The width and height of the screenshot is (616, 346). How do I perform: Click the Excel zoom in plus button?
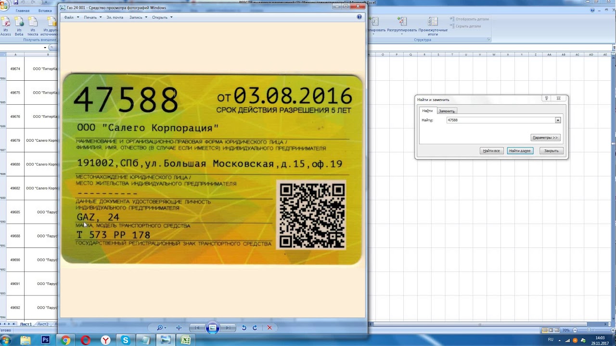[x=612, y=330]
